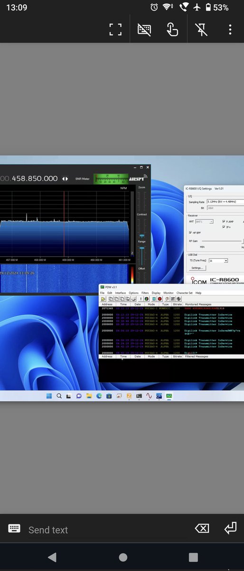
Task: Click the 458.000 M spectrum axis label
Action: click(x=40, y=260)
